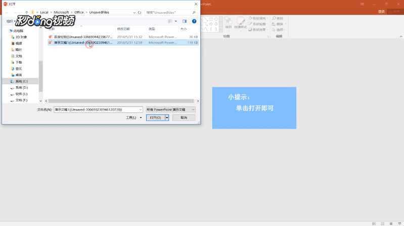Open the 桌面 folder in sidebar
404x226 pixels.
[x=17, y=75]
